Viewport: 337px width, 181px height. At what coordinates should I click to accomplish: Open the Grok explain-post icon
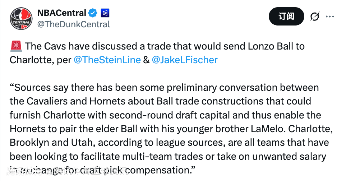(315, 17)
